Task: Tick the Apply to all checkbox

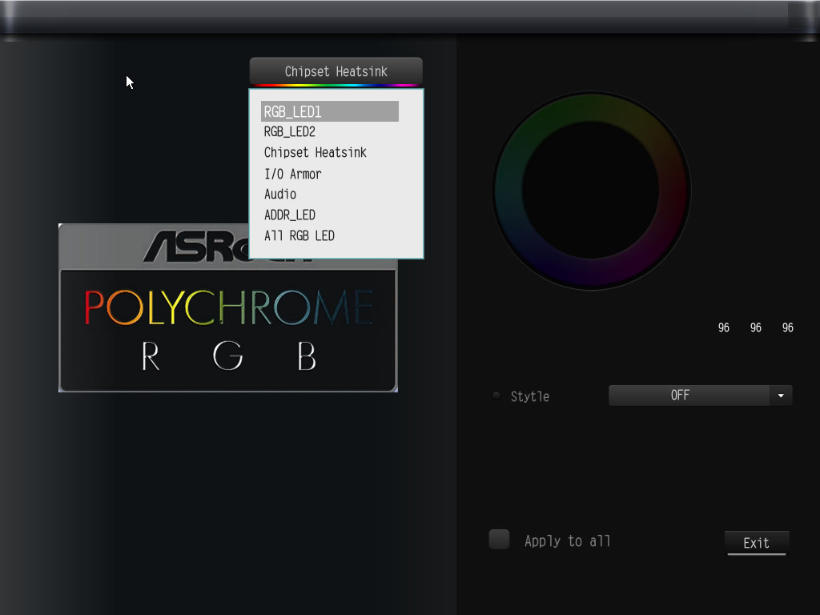Action: (499, 539)
